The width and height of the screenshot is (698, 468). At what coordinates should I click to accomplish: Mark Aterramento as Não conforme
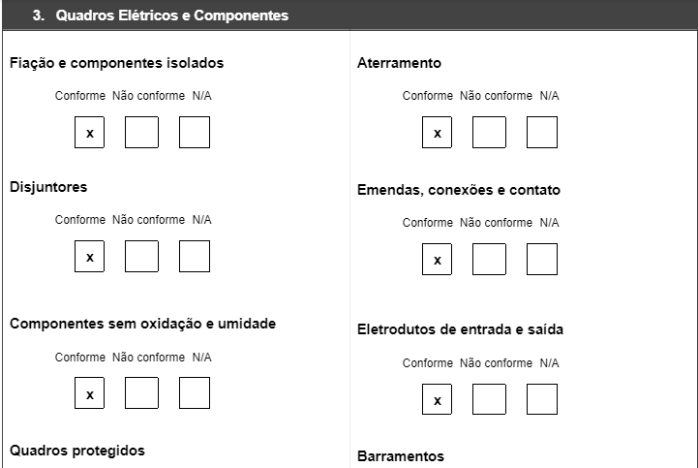click(489, 133)
